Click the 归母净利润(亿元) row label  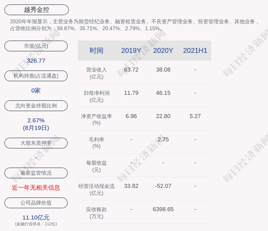pyautogui.click(x=97, y=97)
